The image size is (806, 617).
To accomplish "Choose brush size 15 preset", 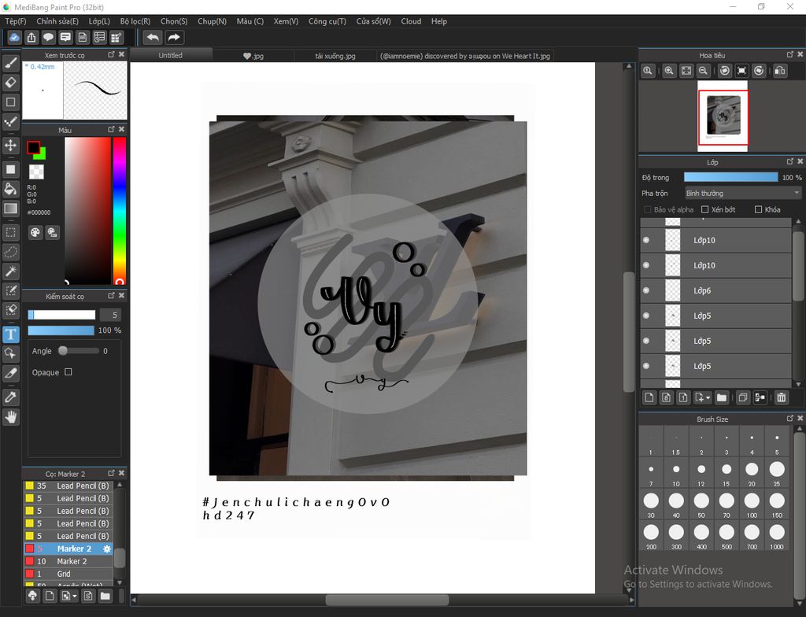I will coord(727,472).
